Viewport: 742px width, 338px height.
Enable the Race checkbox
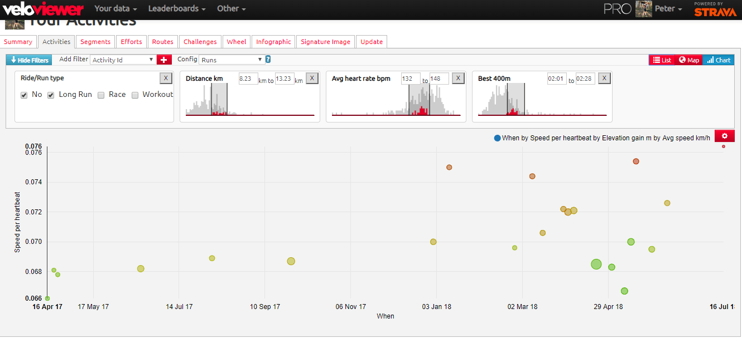(101, 95)
